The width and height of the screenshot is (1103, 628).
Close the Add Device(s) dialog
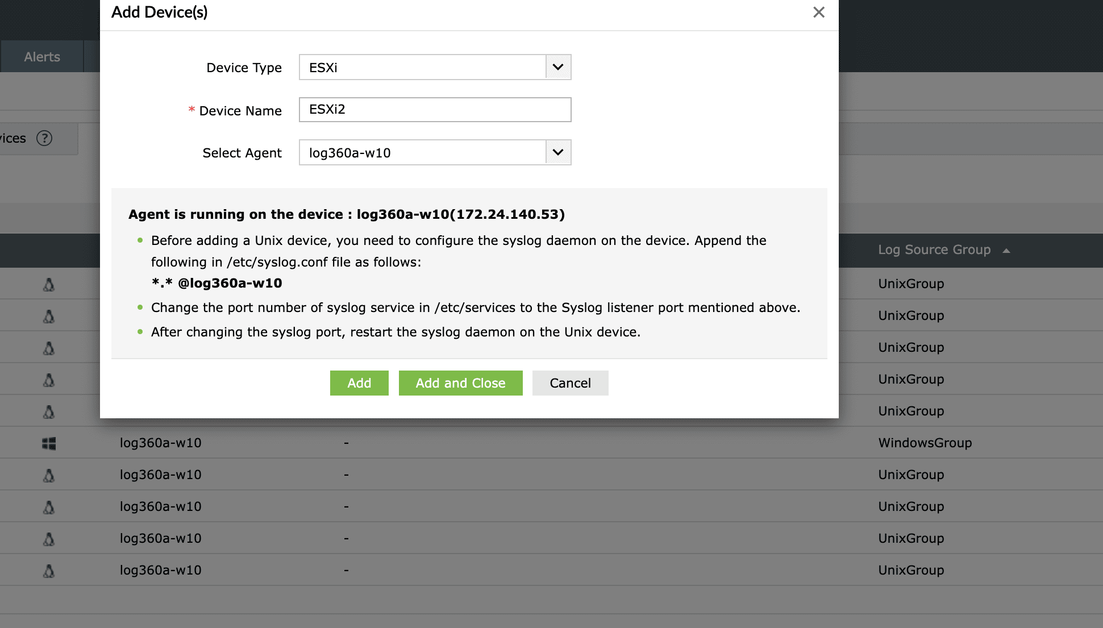(818, 12)
